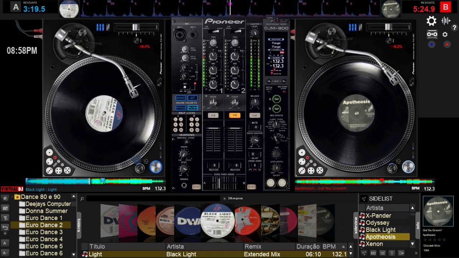Click the search input field
Image resolution: width=459 pixels, height=258 pixels.
(153, 199)
